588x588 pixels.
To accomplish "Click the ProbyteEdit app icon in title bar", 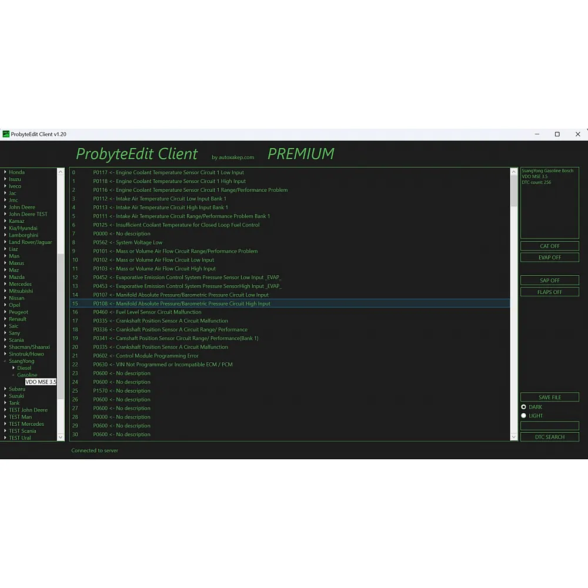I will pos(6,134).
